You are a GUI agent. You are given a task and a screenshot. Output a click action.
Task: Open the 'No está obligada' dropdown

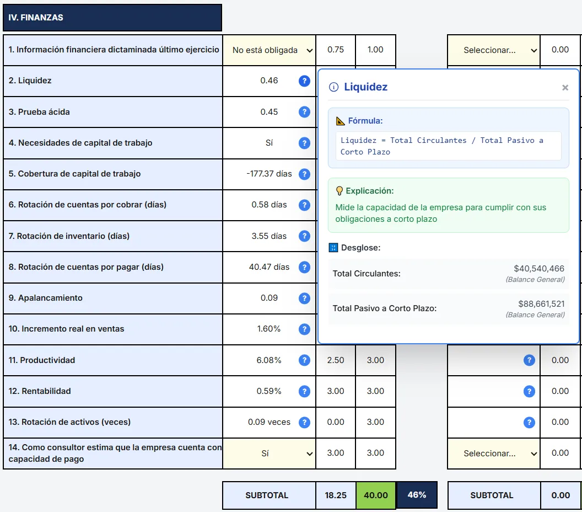tap(270, 50)
